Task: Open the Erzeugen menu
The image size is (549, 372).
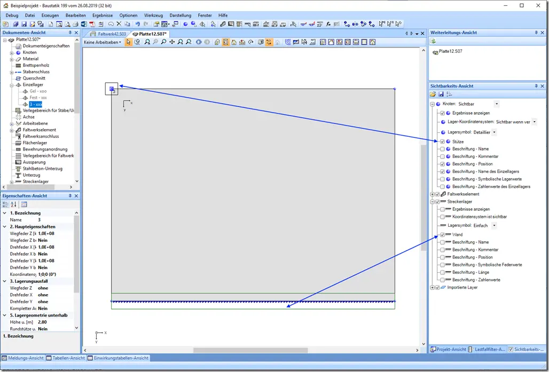Action: tap(50, 15)
